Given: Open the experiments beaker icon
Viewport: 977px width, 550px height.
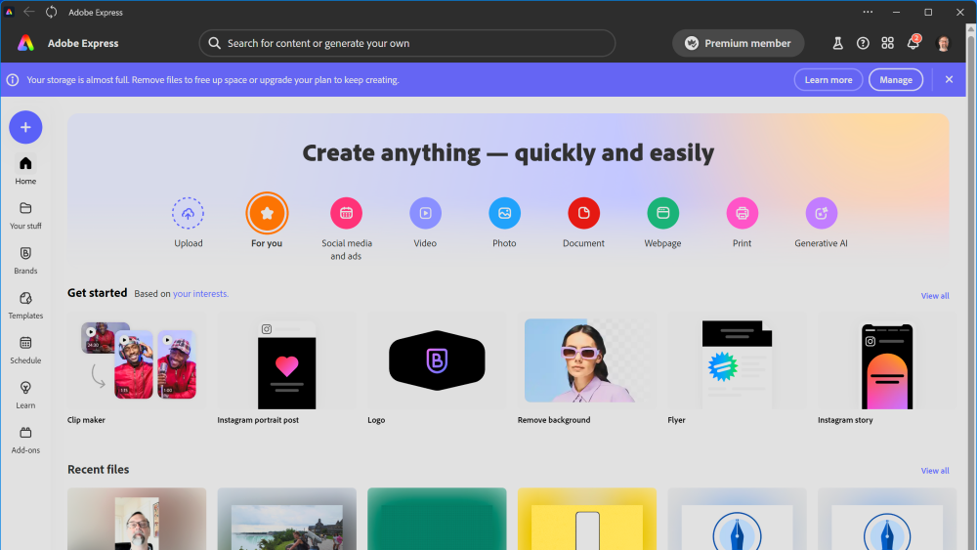Looking at the screenshot, I should [x=837, y=43].
